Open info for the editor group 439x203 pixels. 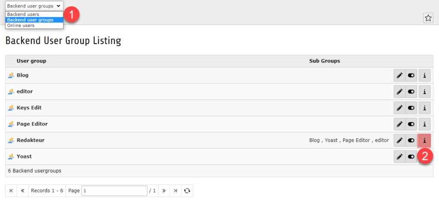(424, 92)
